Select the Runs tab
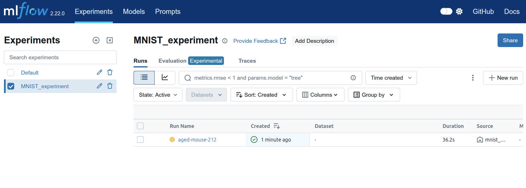The width and height of the screenshot is (526, 188). tap(140, 61)
